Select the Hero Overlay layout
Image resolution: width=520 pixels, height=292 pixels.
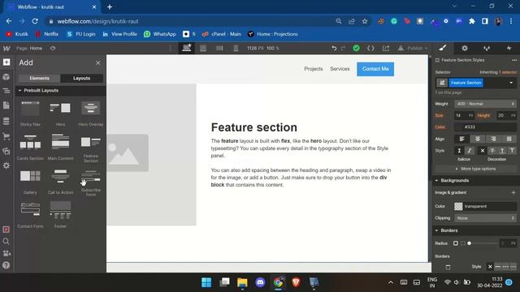pyautogui.click(x=90, y=113)
